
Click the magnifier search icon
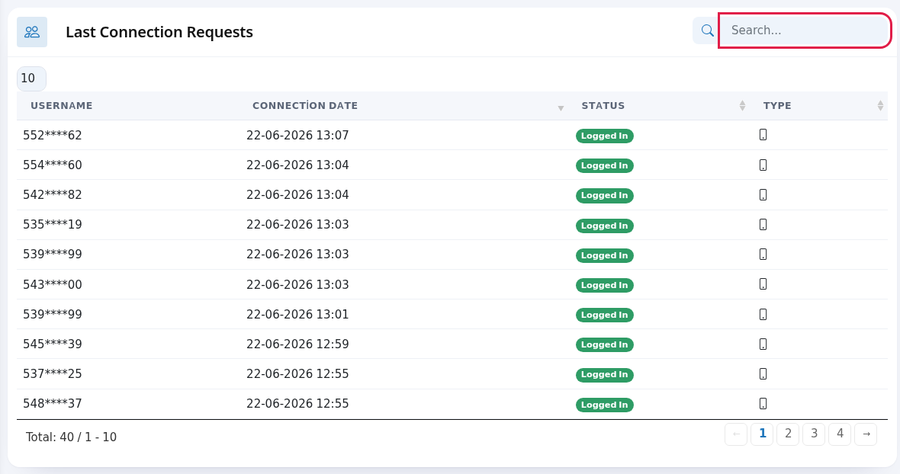click(707, 30)
